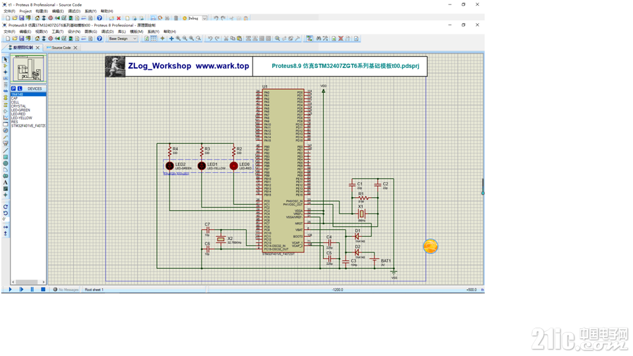Click L button for library management
The width and height of the screenshot is (633, 356).
pyautogui.click(x=19, y=88)
